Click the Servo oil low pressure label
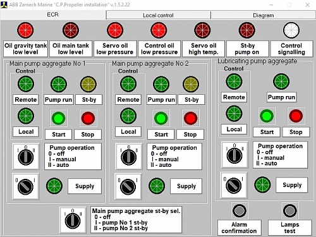 (x=115, y=49)
